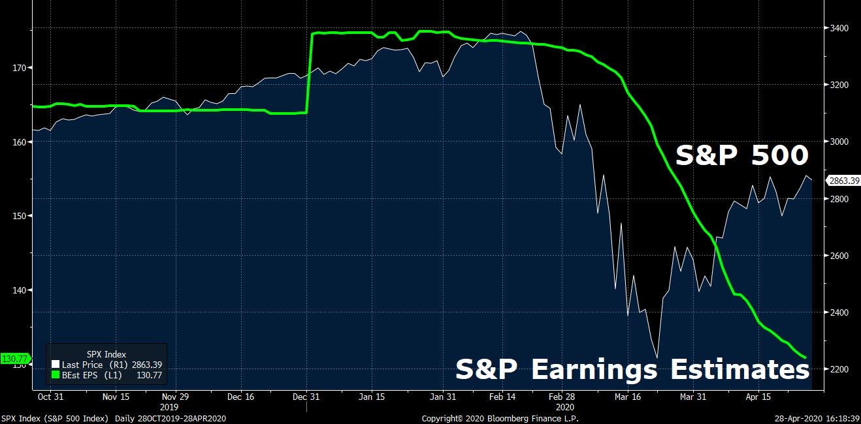This screenshot has width=861, height=424.
Task: Click the Mar 16 date on the x-axis
Action: pyautogui.click(x=626, y=397)
